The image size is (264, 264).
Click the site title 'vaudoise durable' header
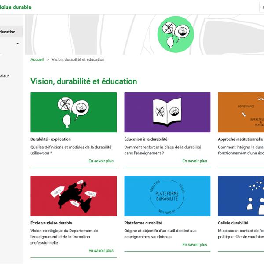point(16,7)
